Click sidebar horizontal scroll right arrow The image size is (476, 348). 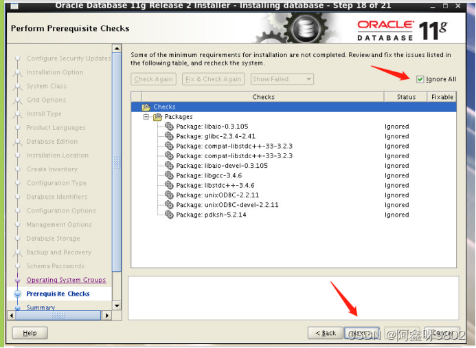(107, 316)
